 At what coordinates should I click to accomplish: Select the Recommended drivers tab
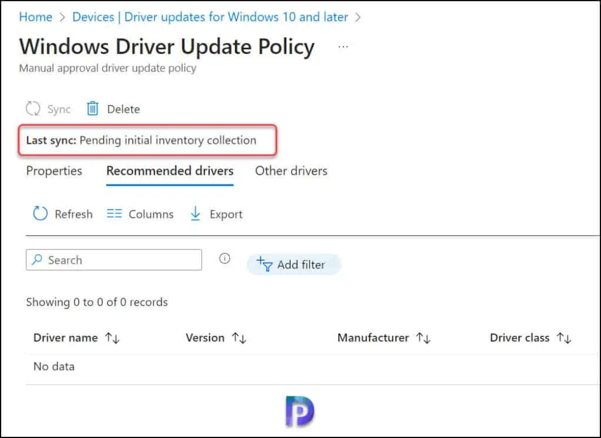[170, 171]
